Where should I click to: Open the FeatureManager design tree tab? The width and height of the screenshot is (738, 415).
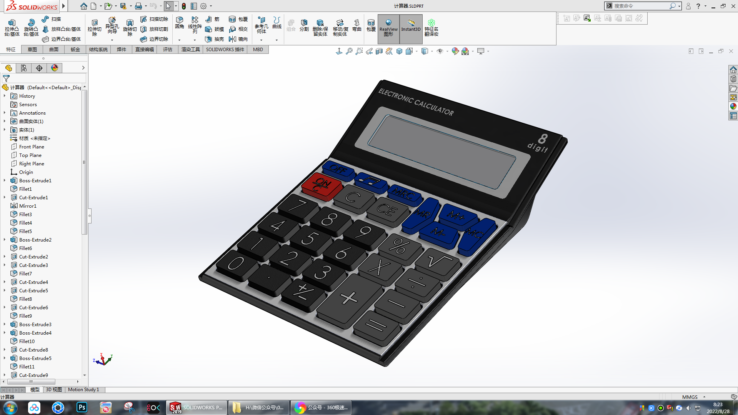[x=8, y=68]
